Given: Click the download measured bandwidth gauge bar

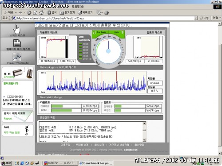Looking at the screenshot, I should click(66, 110).
